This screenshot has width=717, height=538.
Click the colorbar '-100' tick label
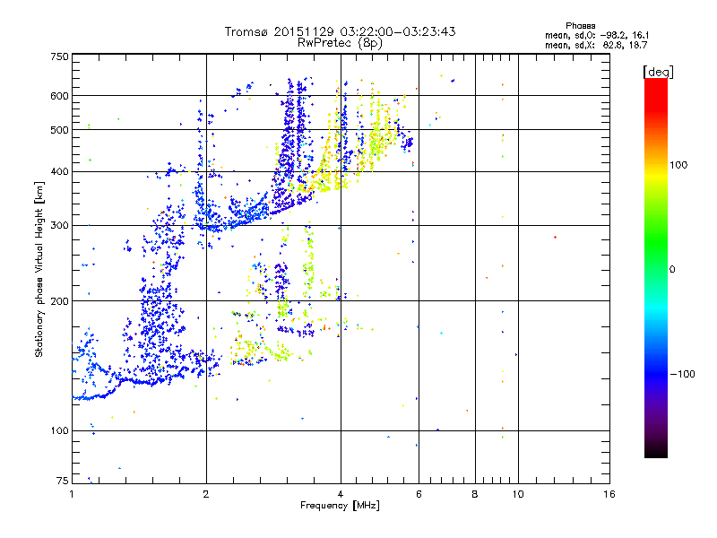(682, 374)
